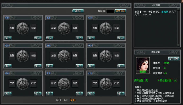Go to the next page of rooms
Image resolution: width=183 pixels, height=105 pixels.
click(x=71, y=100)
